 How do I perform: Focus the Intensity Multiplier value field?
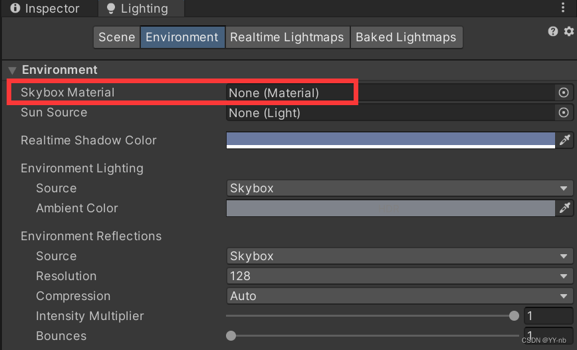[x=548, y=316]
